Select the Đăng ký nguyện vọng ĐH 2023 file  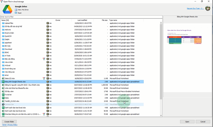[23, 85]
